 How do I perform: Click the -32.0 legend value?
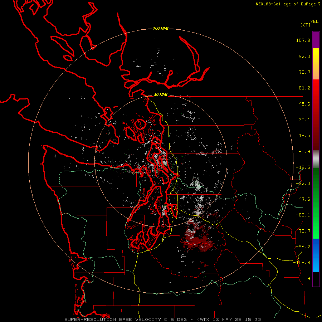pos(303,184)
